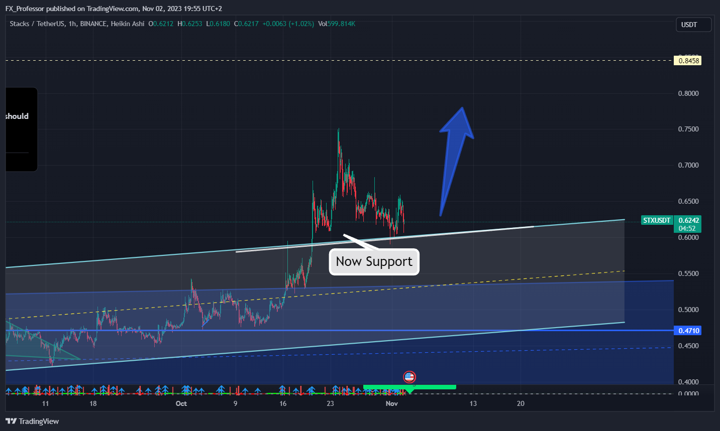The image size is (720, 431).
Task: Click the 0.7500 price axis label
Action: tap(688, 129)
